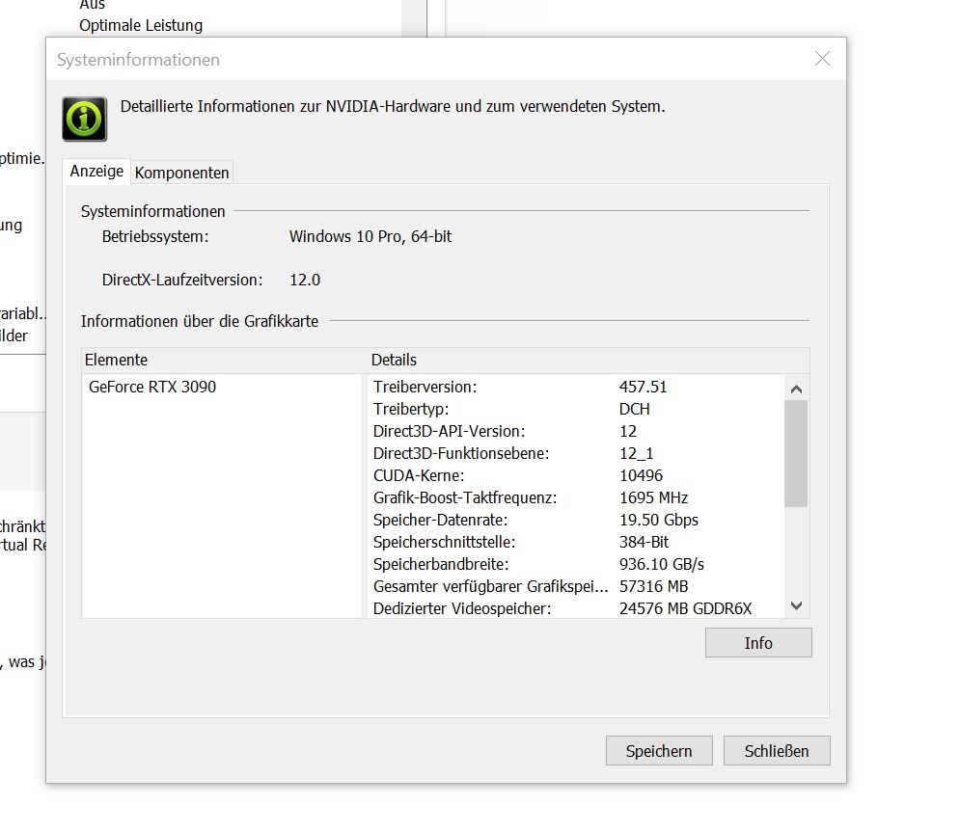Click the CUDA-Kerne value 10496
The width and height of the screenshot is (960, 832).
[x=641, y=475]
